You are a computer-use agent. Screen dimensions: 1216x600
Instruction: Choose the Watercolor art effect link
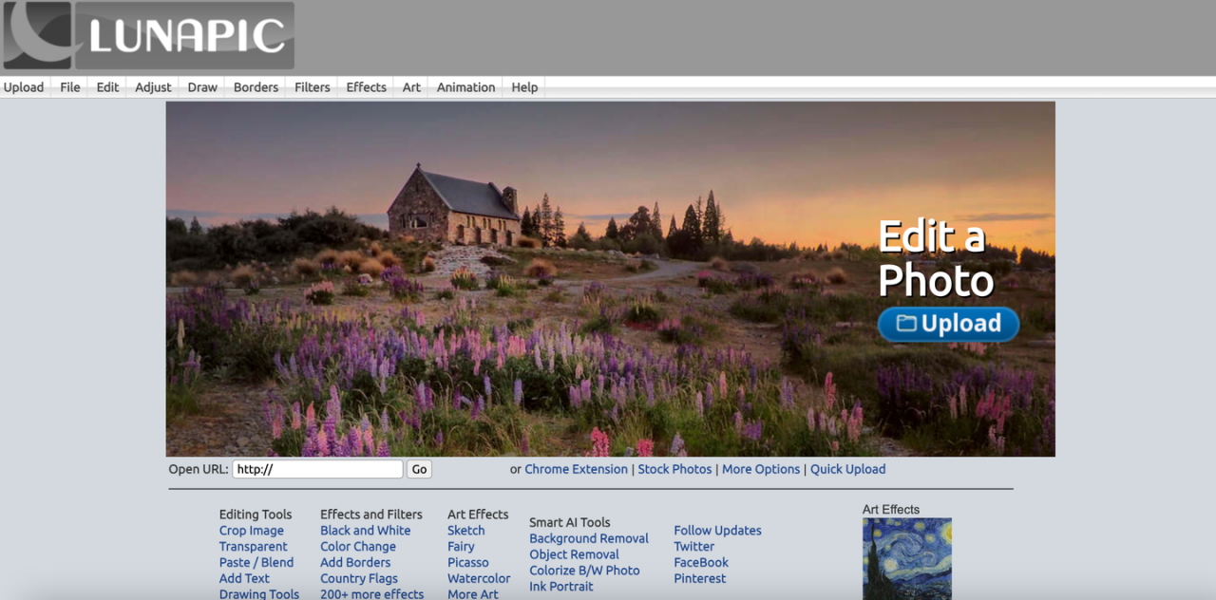(479, 579)
